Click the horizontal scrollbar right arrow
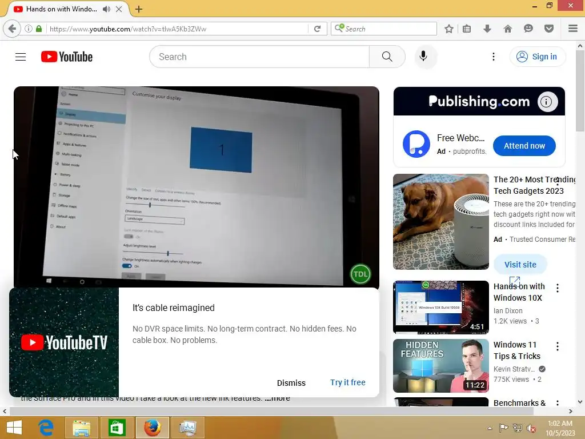This screenshot has height=439, width=585. [x=571, y=411]
